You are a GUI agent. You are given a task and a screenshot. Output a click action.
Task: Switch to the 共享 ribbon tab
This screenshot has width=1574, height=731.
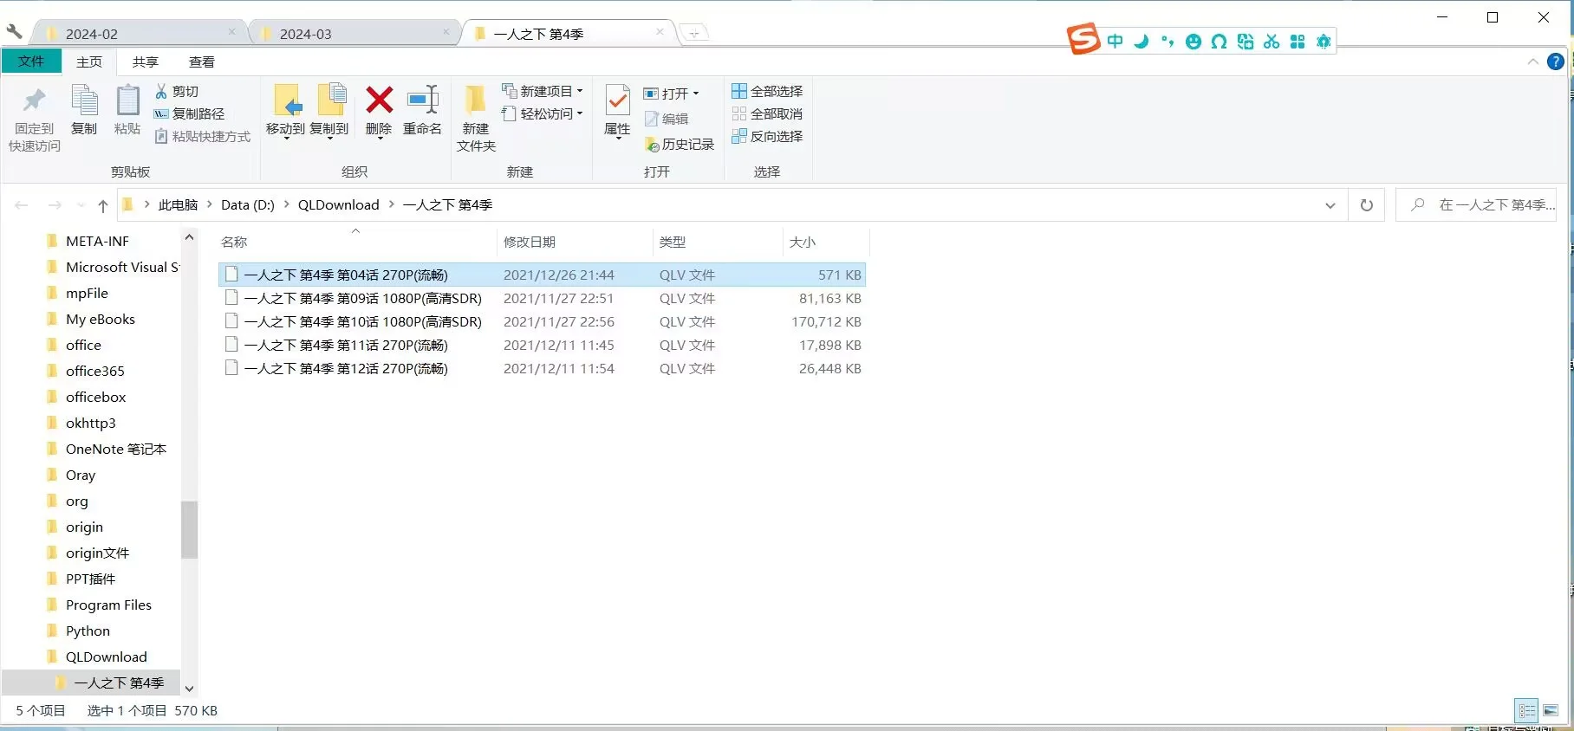pos(145,61)
